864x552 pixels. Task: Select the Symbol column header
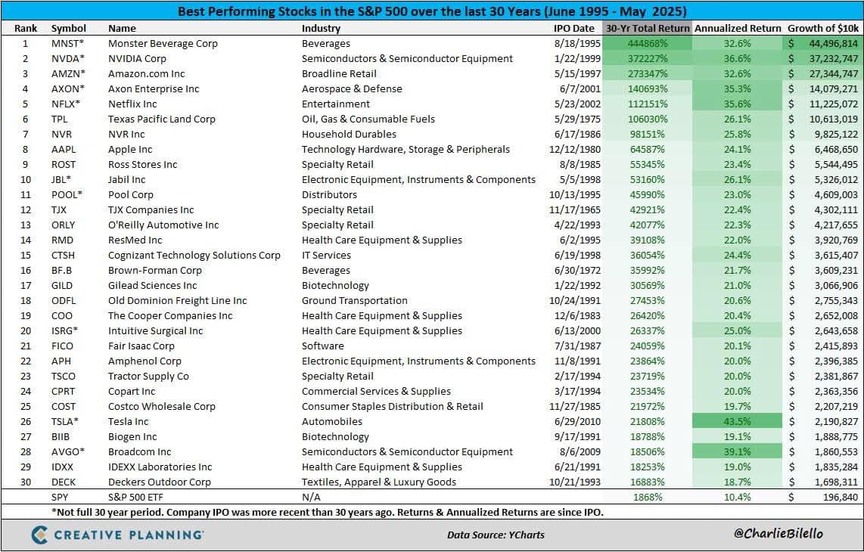point(69,28)
